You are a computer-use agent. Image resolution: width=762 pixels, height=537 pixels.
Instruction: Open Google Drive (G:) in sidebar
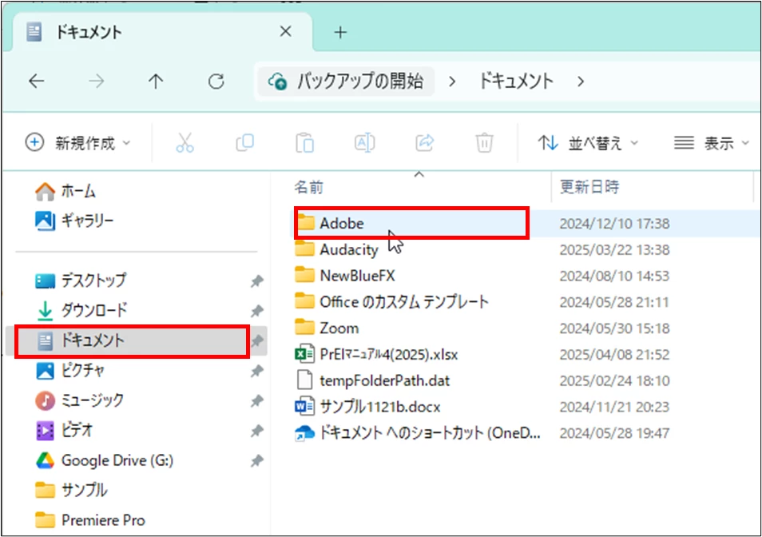point(105,460)
